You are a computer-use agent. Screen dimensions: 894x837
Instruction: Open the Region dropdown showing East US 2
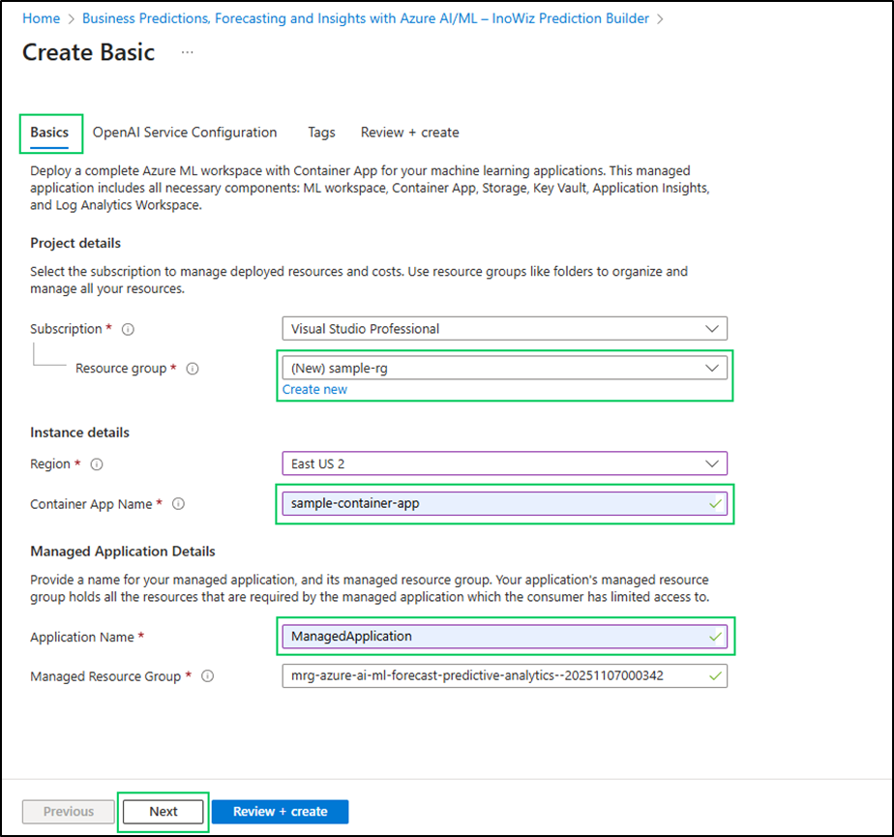(504, 463)
